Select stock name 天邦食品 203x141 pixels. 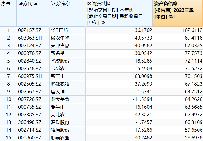[x=60, y=46]
